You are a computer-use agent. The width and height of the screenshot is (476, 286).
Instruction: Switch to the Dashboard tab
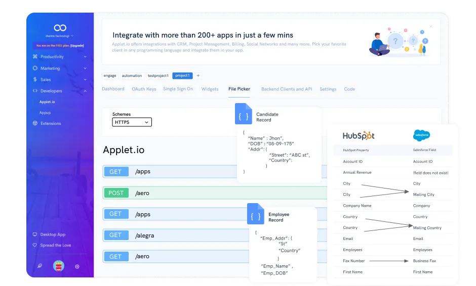pyautogui.click(x=113, y=89)
